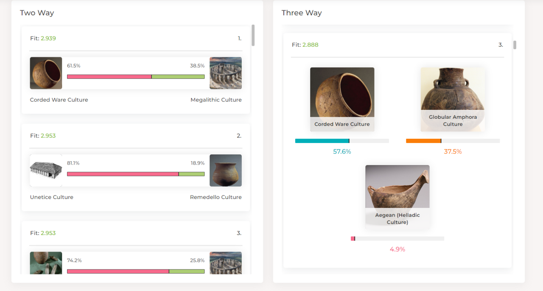Viewport: 543px width, 291px height.
Task: Click the Two Way panel scrollbar
Action: 253,35
